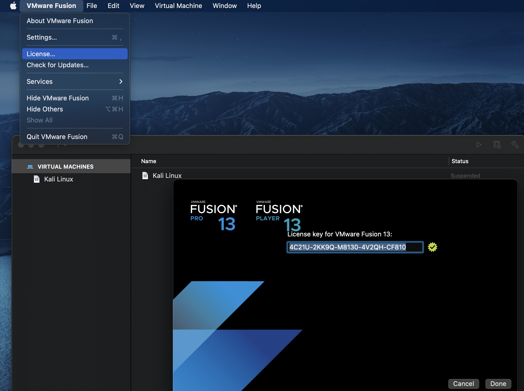This screenshot has width=524, height=391.
Task: Click the Virtual Machines computer icon in sidebar
Action: (30, 167)
